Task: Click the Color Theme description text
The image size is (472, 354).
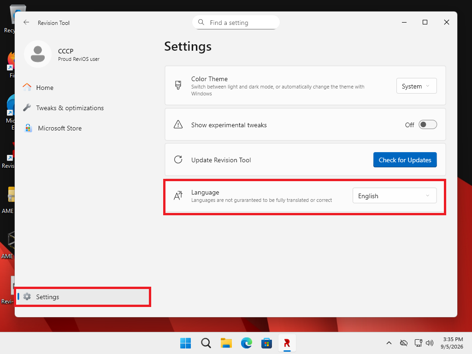Action: click(x=277, y=90)
